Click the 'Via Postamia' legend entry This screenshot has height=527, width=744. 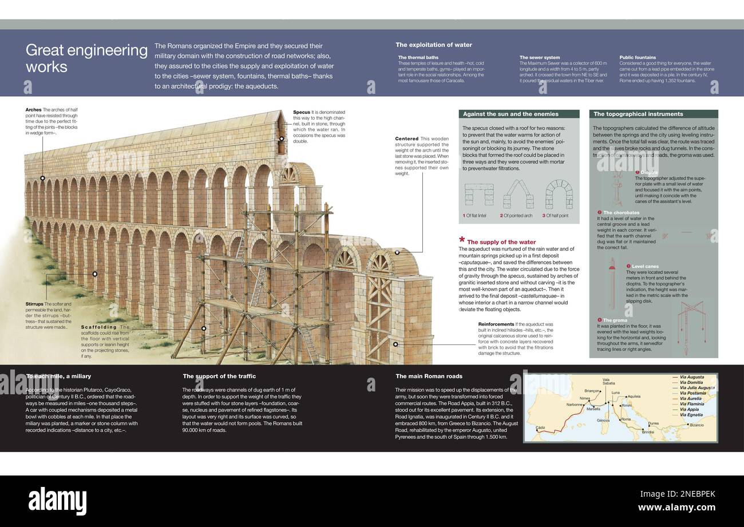click(692, 393)
